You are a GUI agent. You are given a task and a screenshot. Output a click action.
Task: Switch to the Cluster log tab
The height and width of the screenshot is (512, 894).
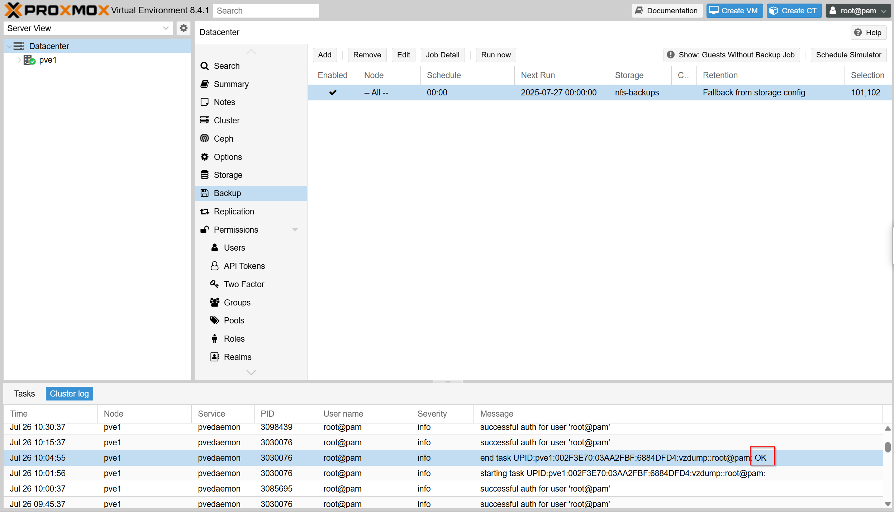point(69,394)
